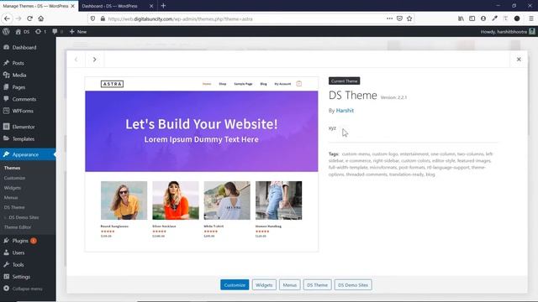Click the padlock site info icon
This screenshot has height=302, width=538.
click(103, 18)
